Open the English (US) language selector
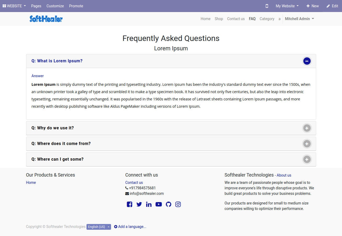342x236 pixels. [x=99, y=227]
